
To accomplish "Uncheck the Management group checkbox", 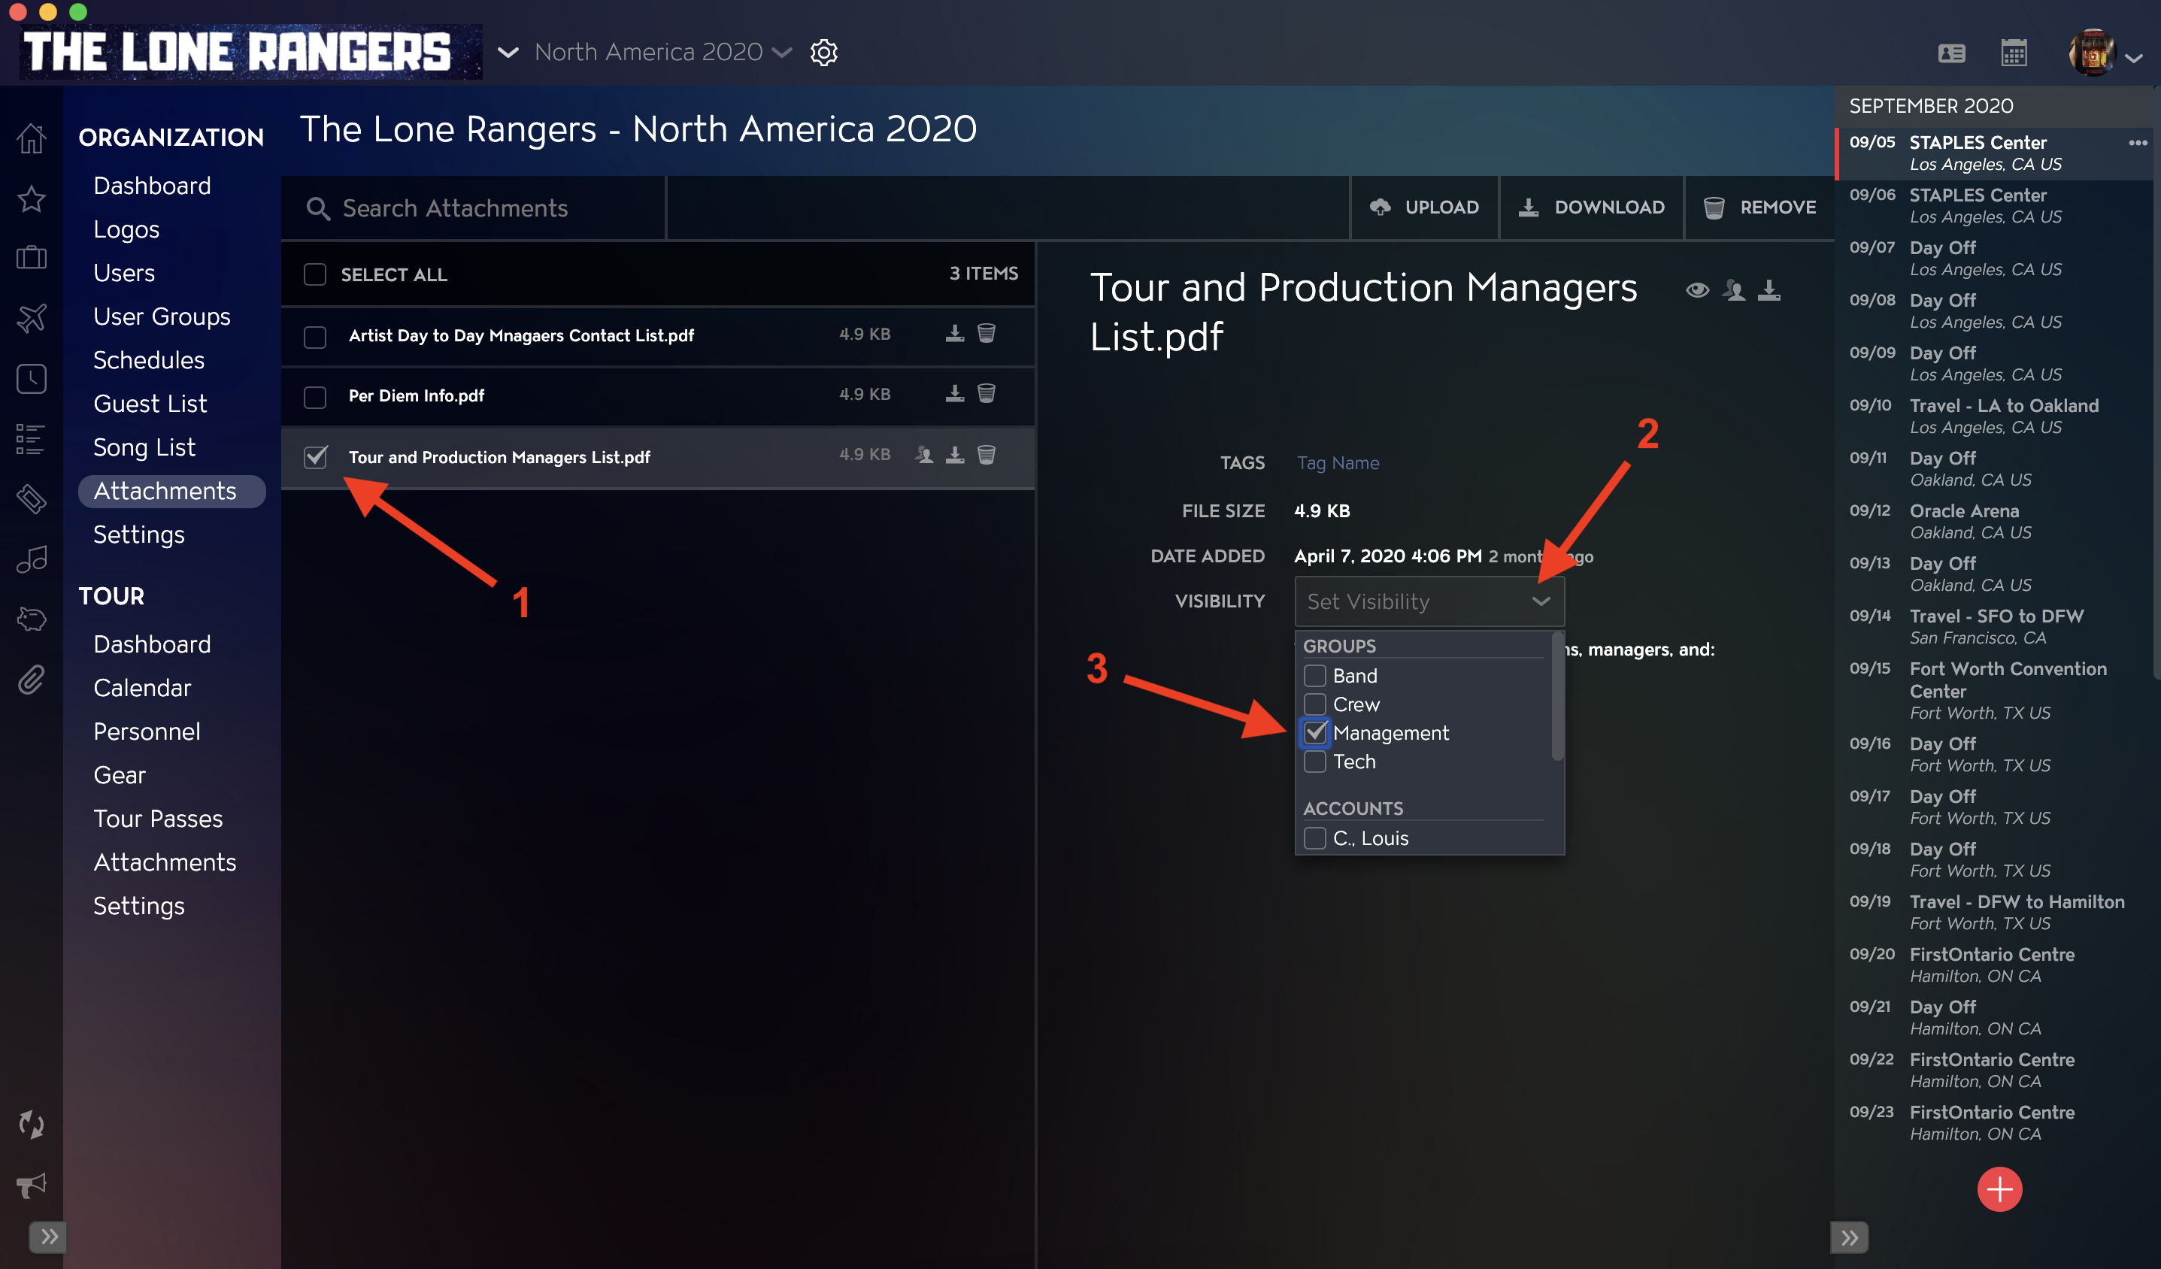I will tap(1314, 732).
